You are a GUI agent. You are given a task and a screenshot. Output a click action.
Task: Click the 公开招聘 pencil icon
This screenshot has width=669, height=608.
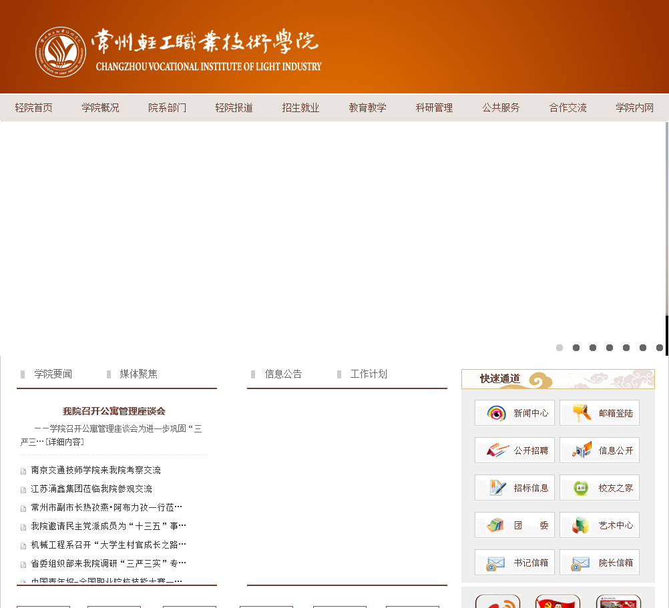[497, 450]
